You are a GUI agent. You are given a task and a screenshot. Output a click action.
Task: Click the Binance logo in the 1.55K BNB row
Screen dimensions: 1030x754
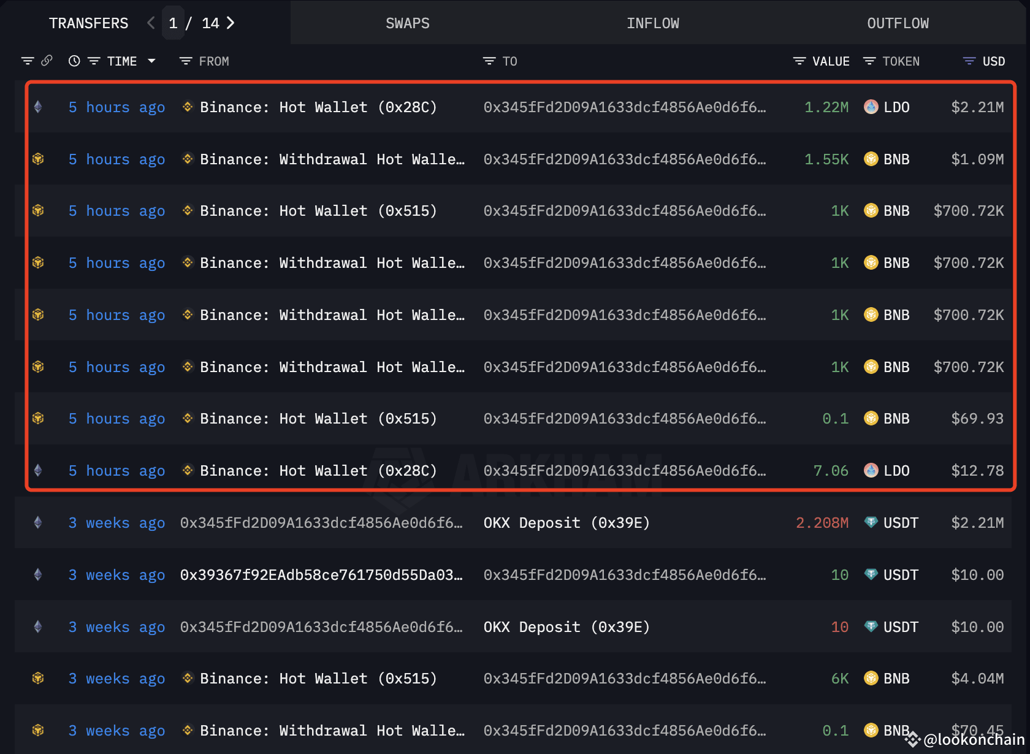pyautogui.click(x=188, y=159)
